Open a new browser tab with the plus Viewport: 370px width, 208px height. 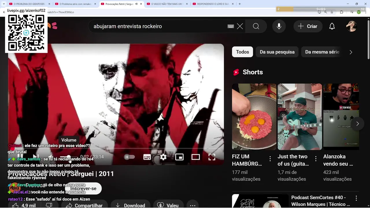coord(240,4)
